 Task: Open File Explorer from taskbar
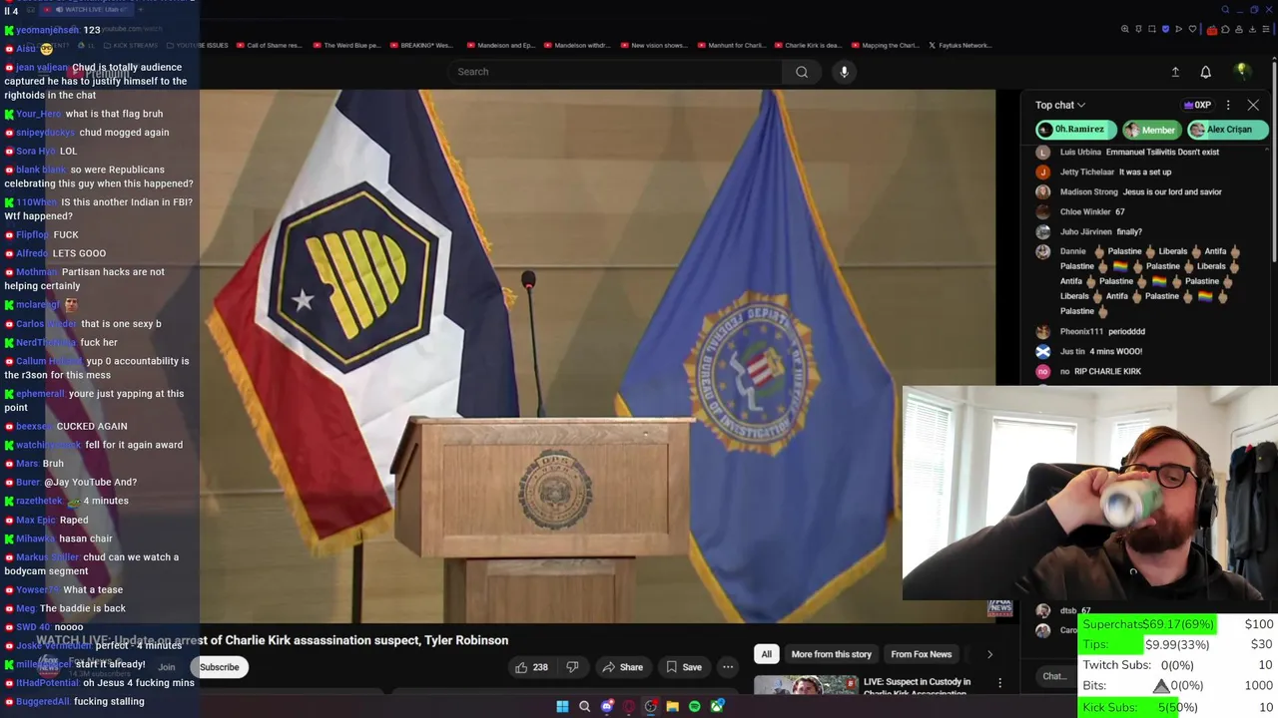point(672,706)
